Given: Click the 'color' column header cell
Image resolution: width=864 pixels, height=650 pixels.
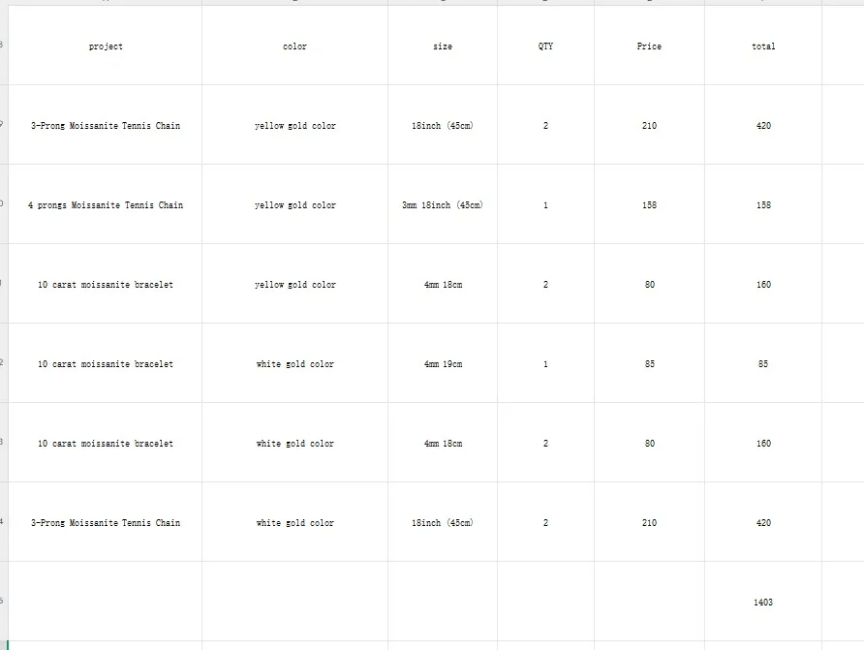Looking at the screenshot, I should click(x=294, y=46).
